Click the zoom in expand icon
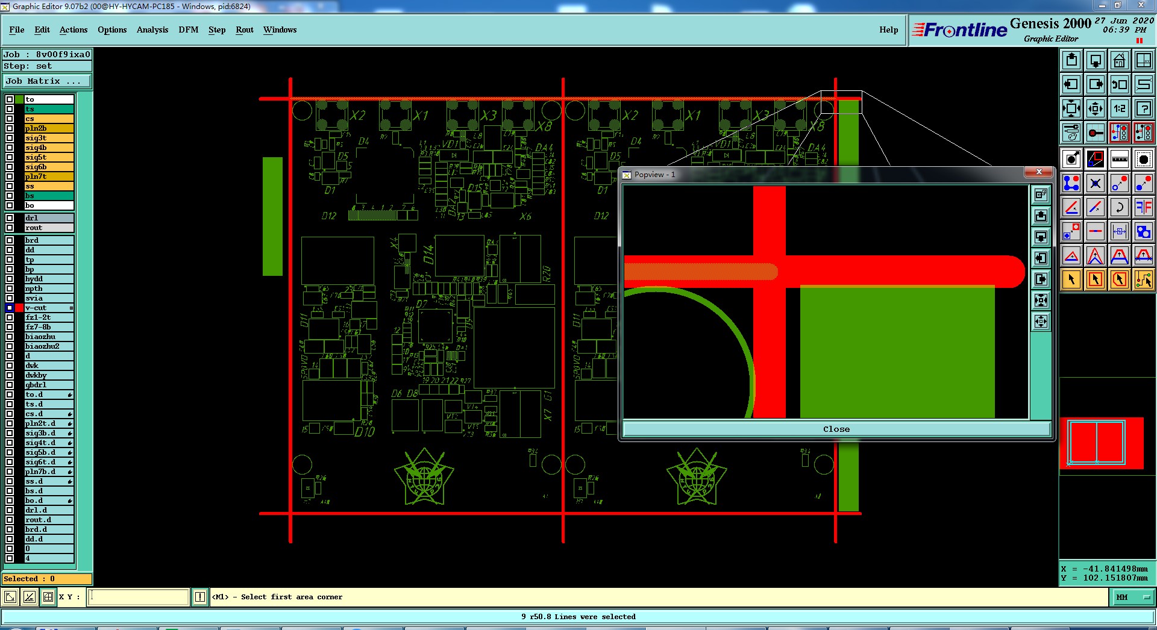1157x630 pixels. tap(1071, 108)
